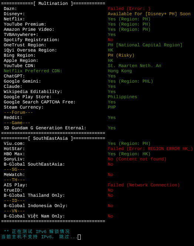Viewport: 194px width, 246px height.
Task: Click the Bing Region PH Risky result
Action: pos(121,55)
